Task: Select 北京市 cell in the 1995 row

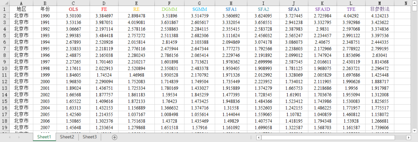Action: pos(21,48)
